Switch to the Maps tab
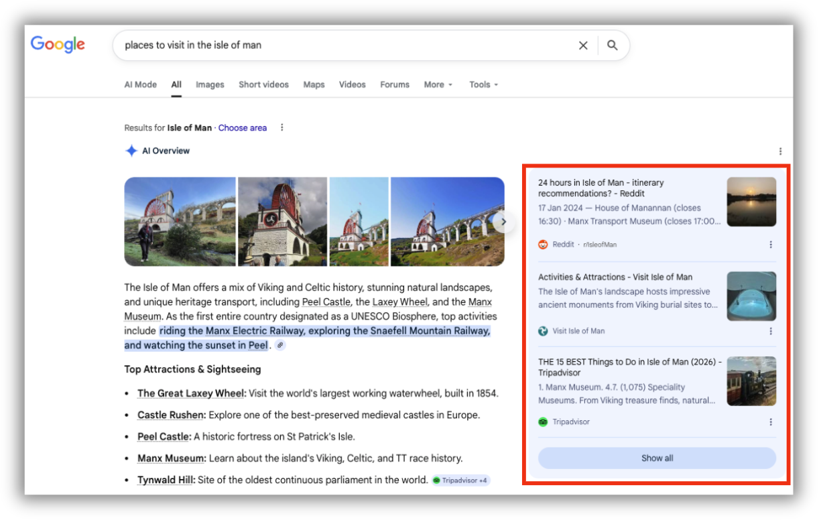The width and height of the screenshot is (823, 522). point(314,84)
